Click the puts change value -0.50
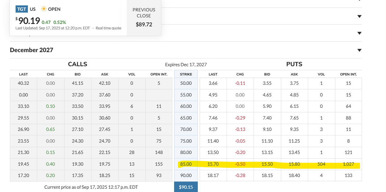Screen dimensions: 386x192 click(240, 164)
